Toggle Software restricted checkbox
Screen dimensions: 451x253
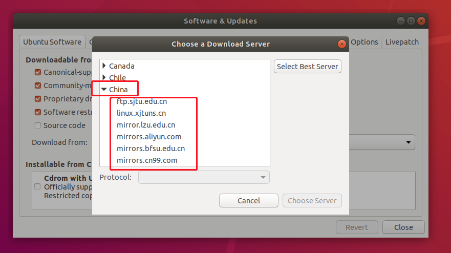tap(38, 112)
